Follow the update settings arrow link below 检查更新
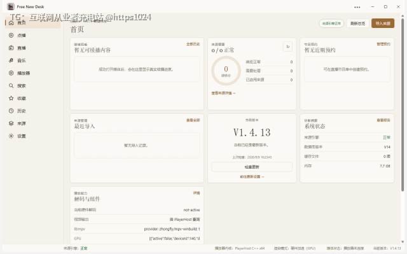407x254 pixels. pos(252,176)
